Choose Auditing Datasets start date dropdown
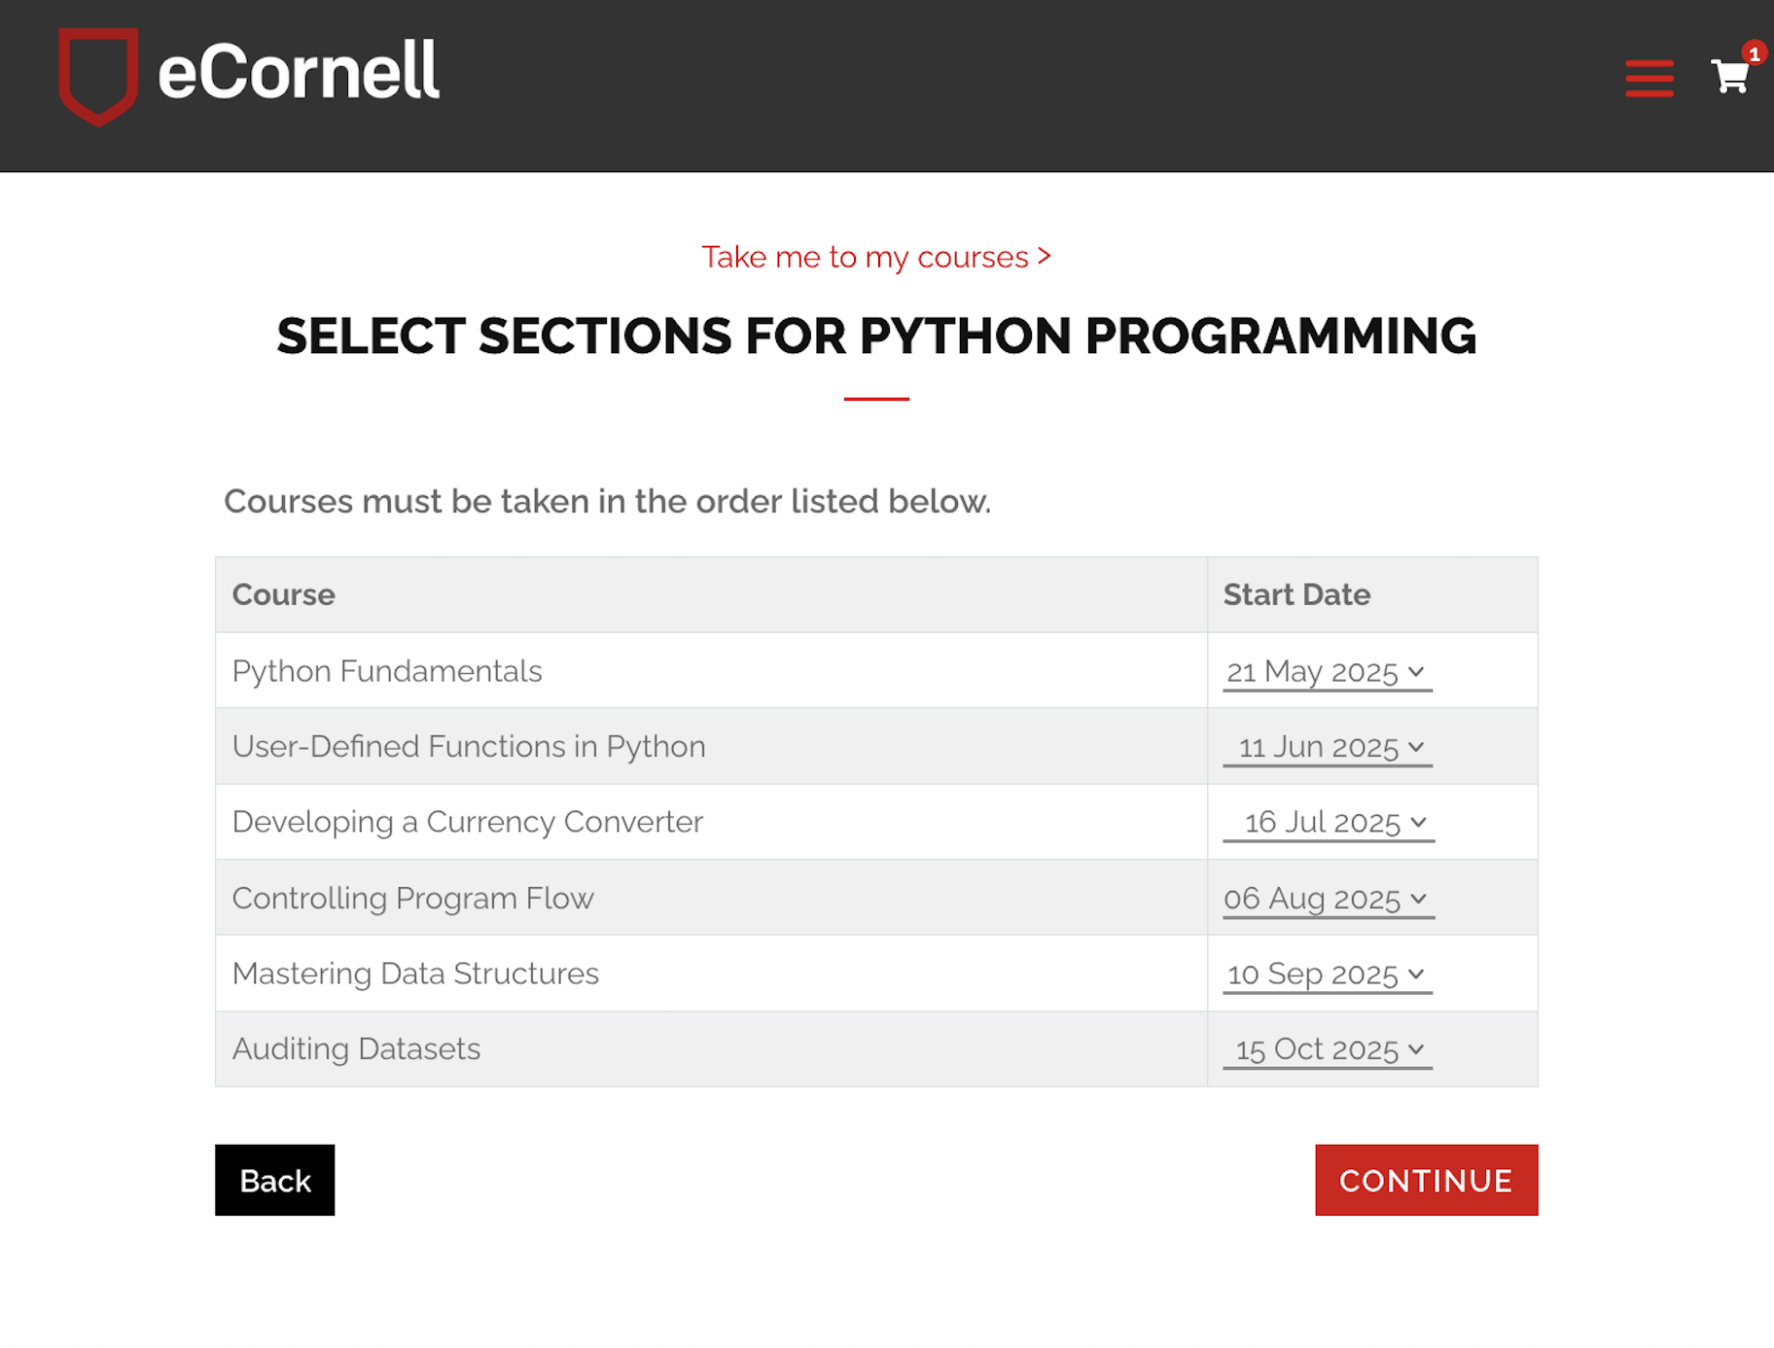The image size is (1774, 1348). click(1327, 1049)
